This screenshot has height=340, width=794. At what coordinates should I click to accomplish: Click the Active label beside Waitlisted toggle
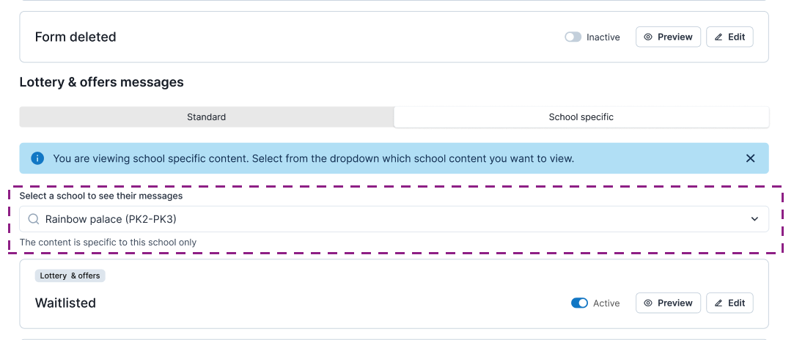coord(606,303)
